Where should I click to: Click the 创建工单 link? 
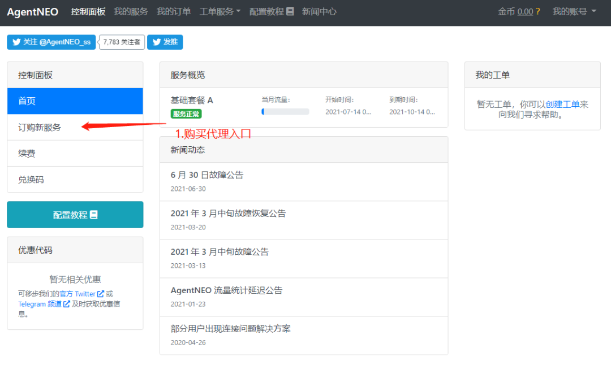coord(562,105)
